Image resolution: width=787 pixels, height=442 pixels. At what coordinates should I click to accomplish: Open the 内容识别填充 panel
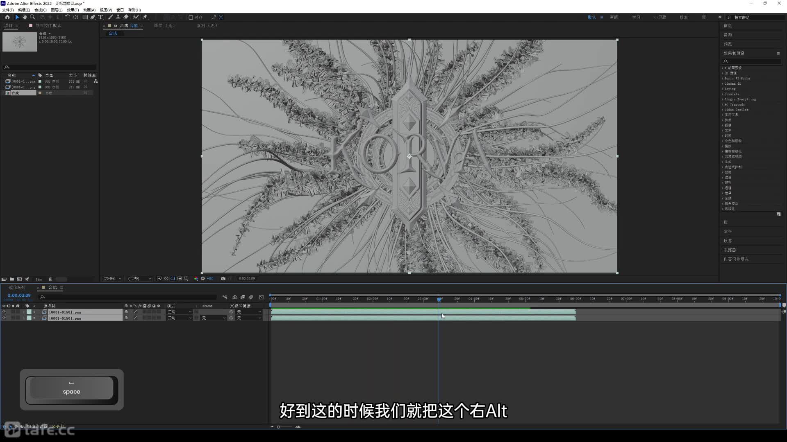[x=736, y=259]
